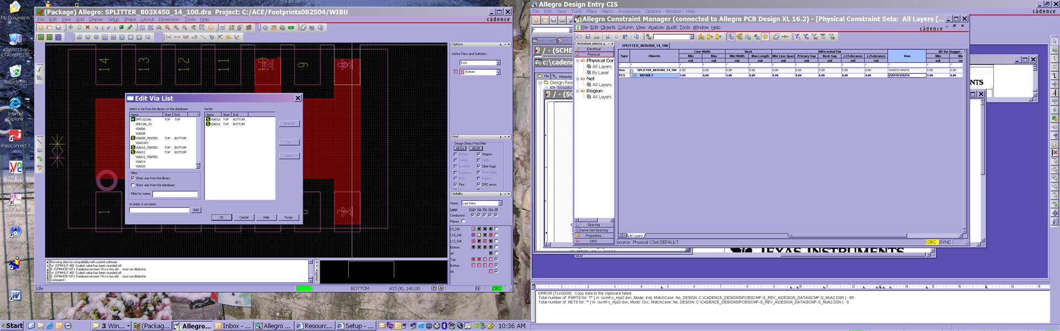
Task: Enable 'Show vias from the database' checkbox
Action: pos(133,185)
